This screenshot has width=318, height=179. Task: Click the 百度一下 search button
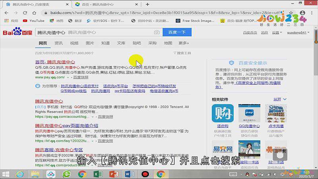tap(177, 32)
